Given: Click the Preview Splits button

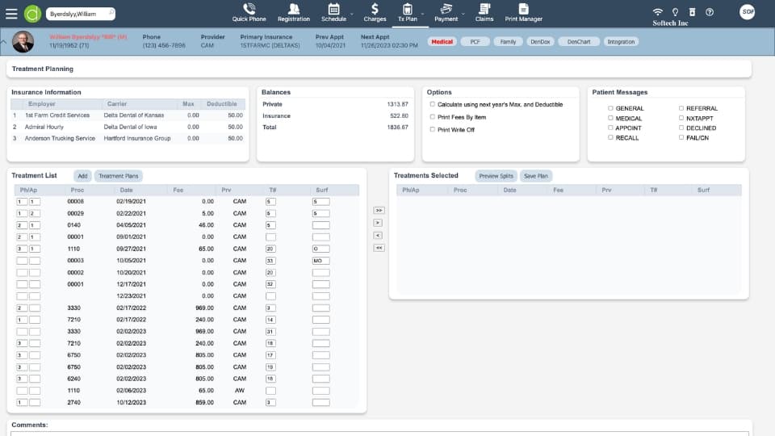Looking at the screenshot, I should tap(495, 176).
